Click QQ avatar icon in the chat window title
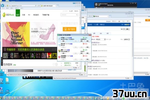150x100 pixels. [x=96, y=4]
